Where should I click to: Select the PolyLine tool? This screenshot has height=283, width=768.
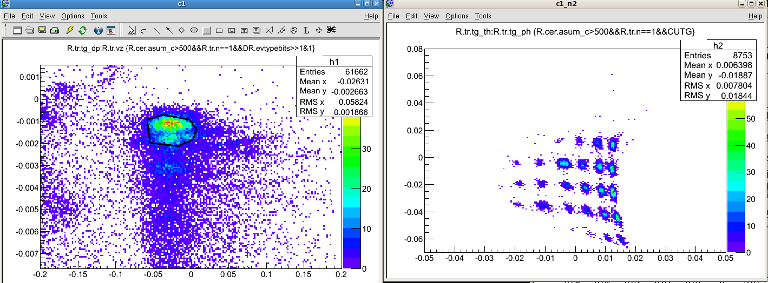click(x=269, y=30)
